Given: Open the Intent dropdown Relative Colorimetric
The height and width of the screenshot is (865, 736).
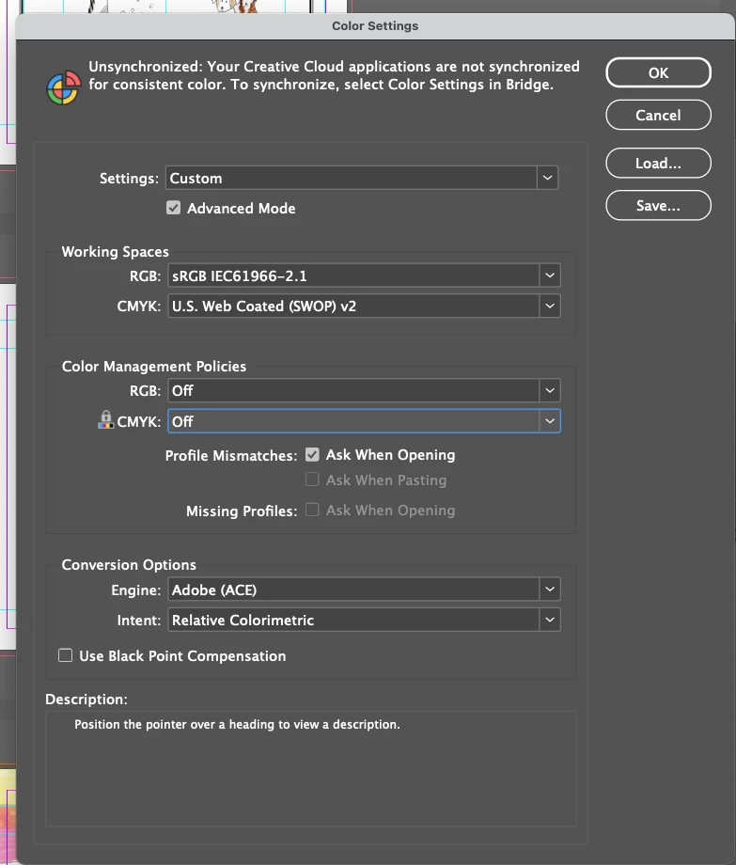Looking at the screenshot, I should click(364, 620).
